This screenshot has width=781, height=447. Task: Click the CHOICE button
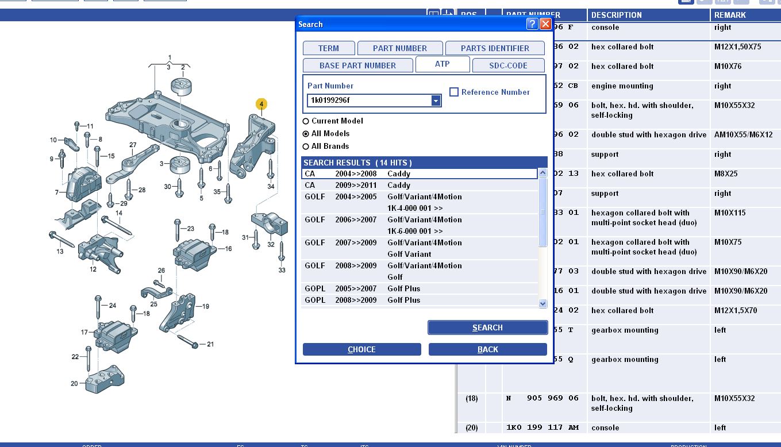point(361,349)
